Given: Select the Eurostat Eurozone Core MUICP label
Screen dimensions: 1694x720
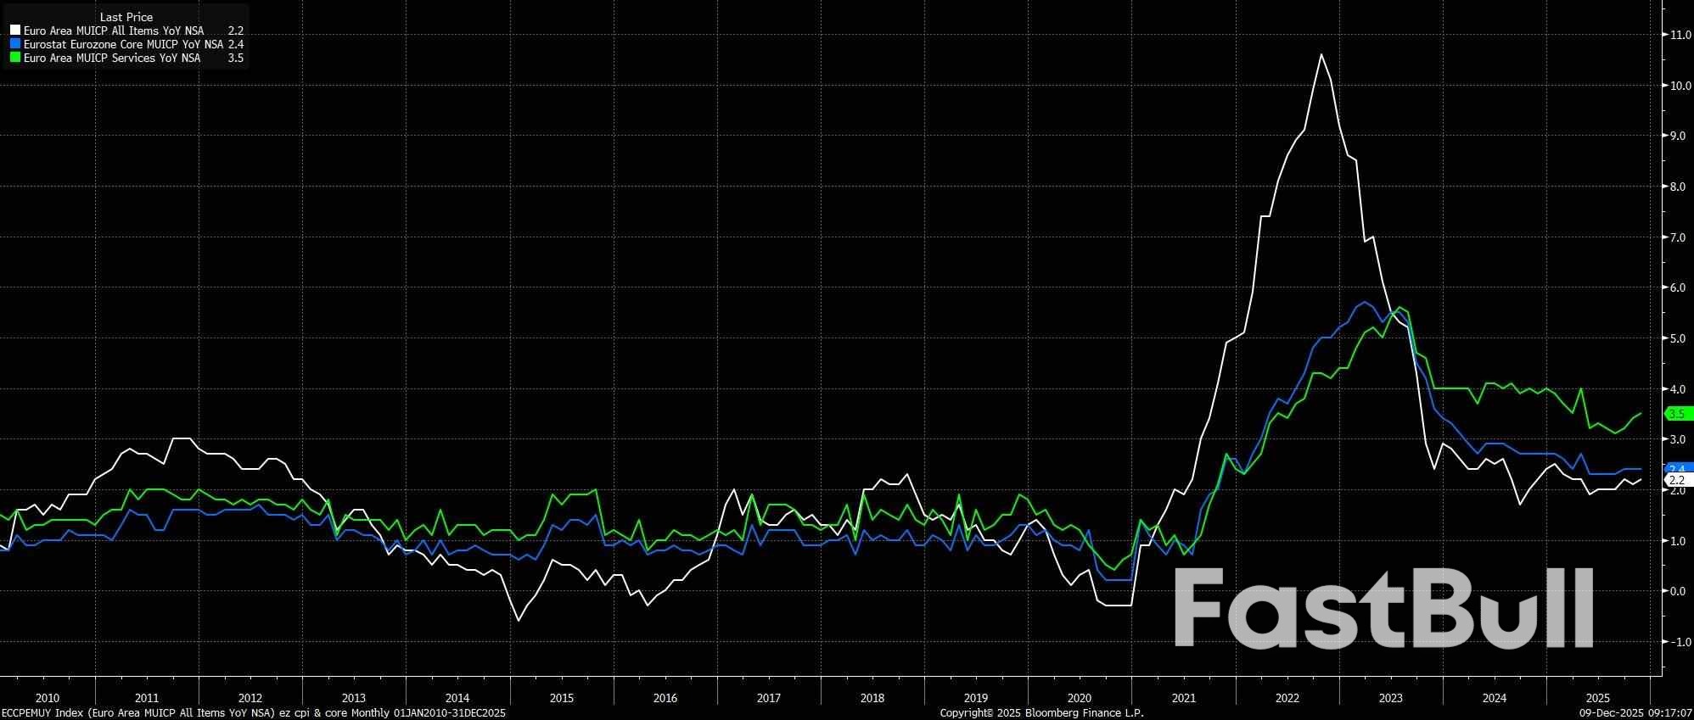Looking at the screenshot, I should [124, 44].
